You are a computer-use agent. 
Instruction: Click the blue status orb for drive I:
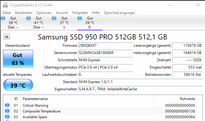pyautogui.click(x=54, y=18)
